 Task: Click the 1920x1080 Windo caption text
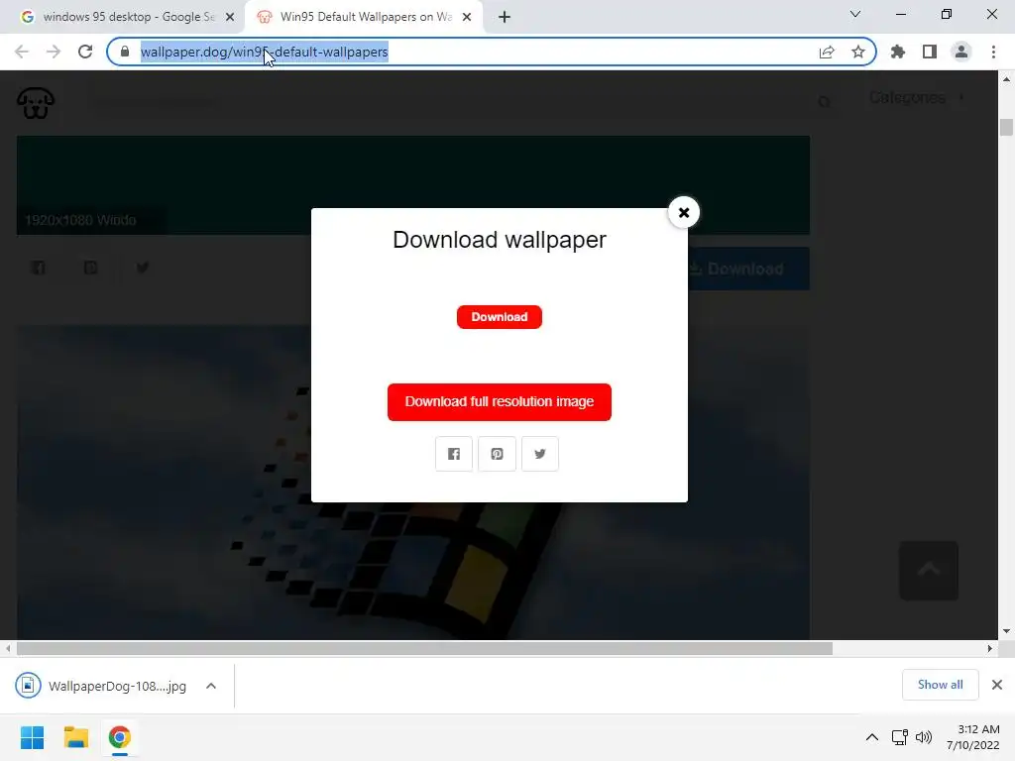80,220
